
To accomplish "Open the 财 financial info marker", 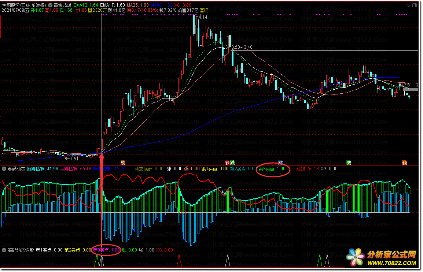I will pos(280,163).
